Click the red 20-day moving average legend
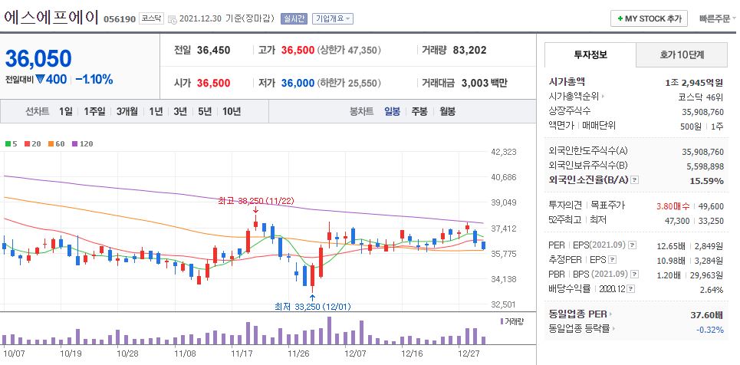Screen dimensions: 740x365 (32, 144)
